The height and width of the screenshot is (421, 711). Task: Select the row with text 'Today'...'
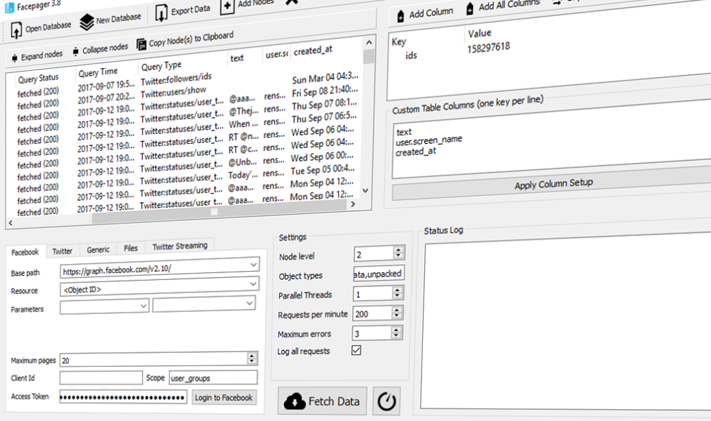point(242,174)
